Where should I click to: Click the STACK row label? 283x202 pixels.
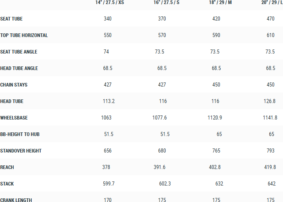pyautogui.click(x=7, y=184)
